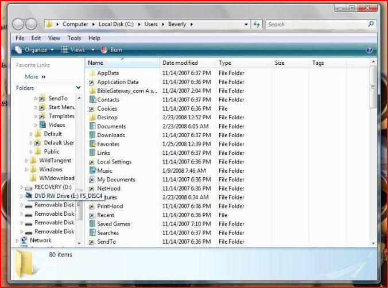This screenshot has width=388, height=288.
Task: Select the Documents folder icon in list
Action: pyautogui.click(x=92, y=126)
